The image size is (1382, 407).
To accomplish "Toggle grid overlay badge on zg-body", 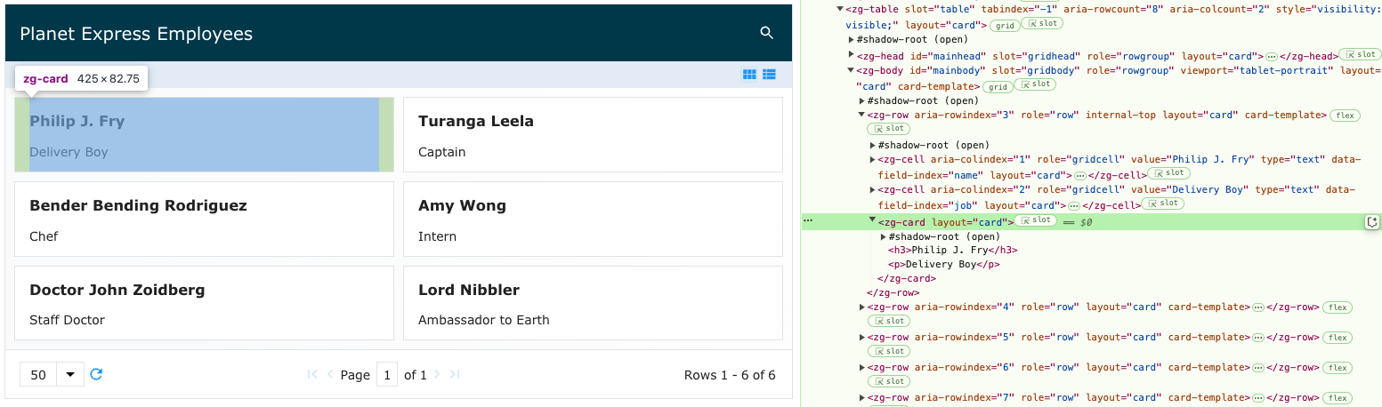I will [997, 87].
